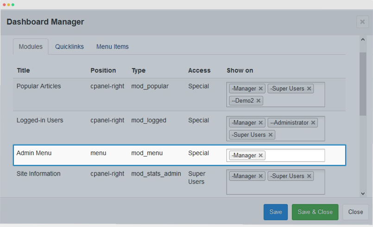Remove -Manager tag from Admin Menu row

pyautogui.click(x=261, y=155)
